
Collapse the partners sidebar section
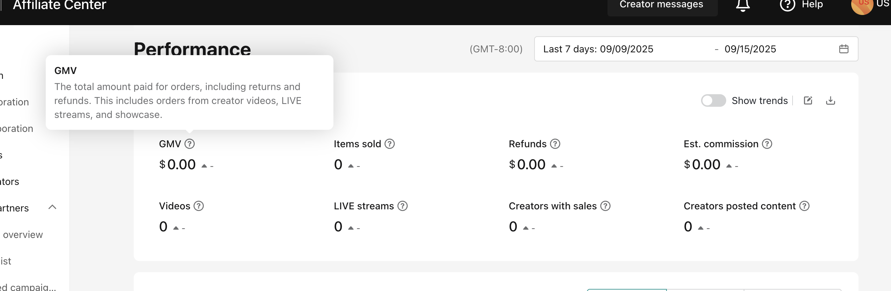point(52,207)
